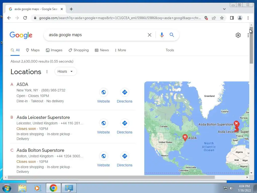Click the voice search microphone icon
257x193 pixels.
tap(162, 35)
